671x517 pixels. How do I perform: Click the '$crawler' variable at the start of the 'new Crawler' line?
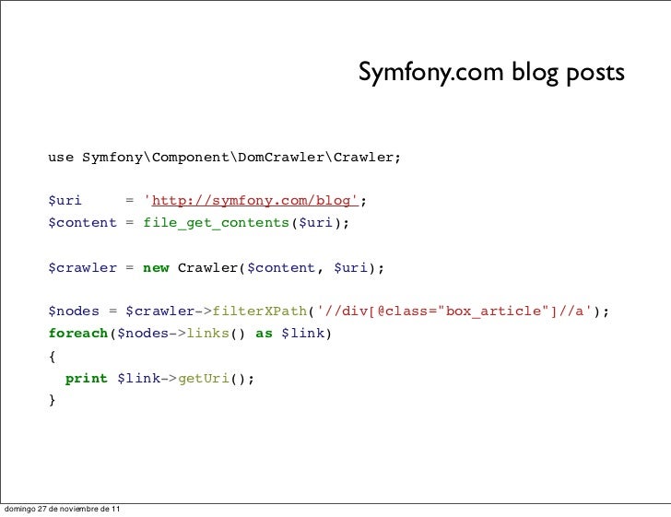coord(82,268)
